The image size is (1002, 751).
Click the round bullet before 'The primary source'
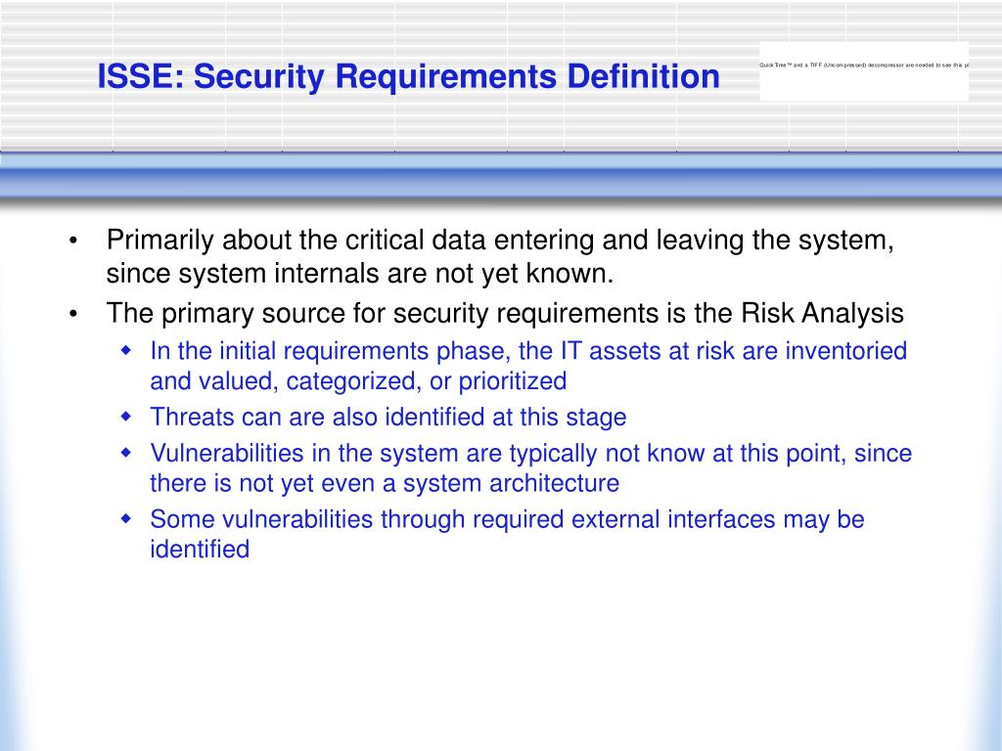point(73,314)
